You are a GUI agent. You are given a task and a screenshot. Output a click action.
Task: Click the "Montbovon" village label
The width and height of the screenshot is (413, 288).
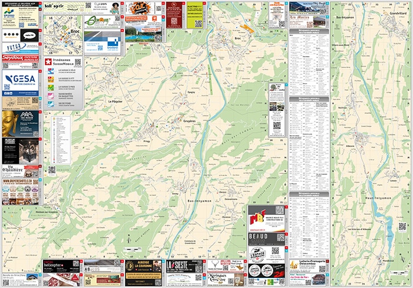point(389,261)
